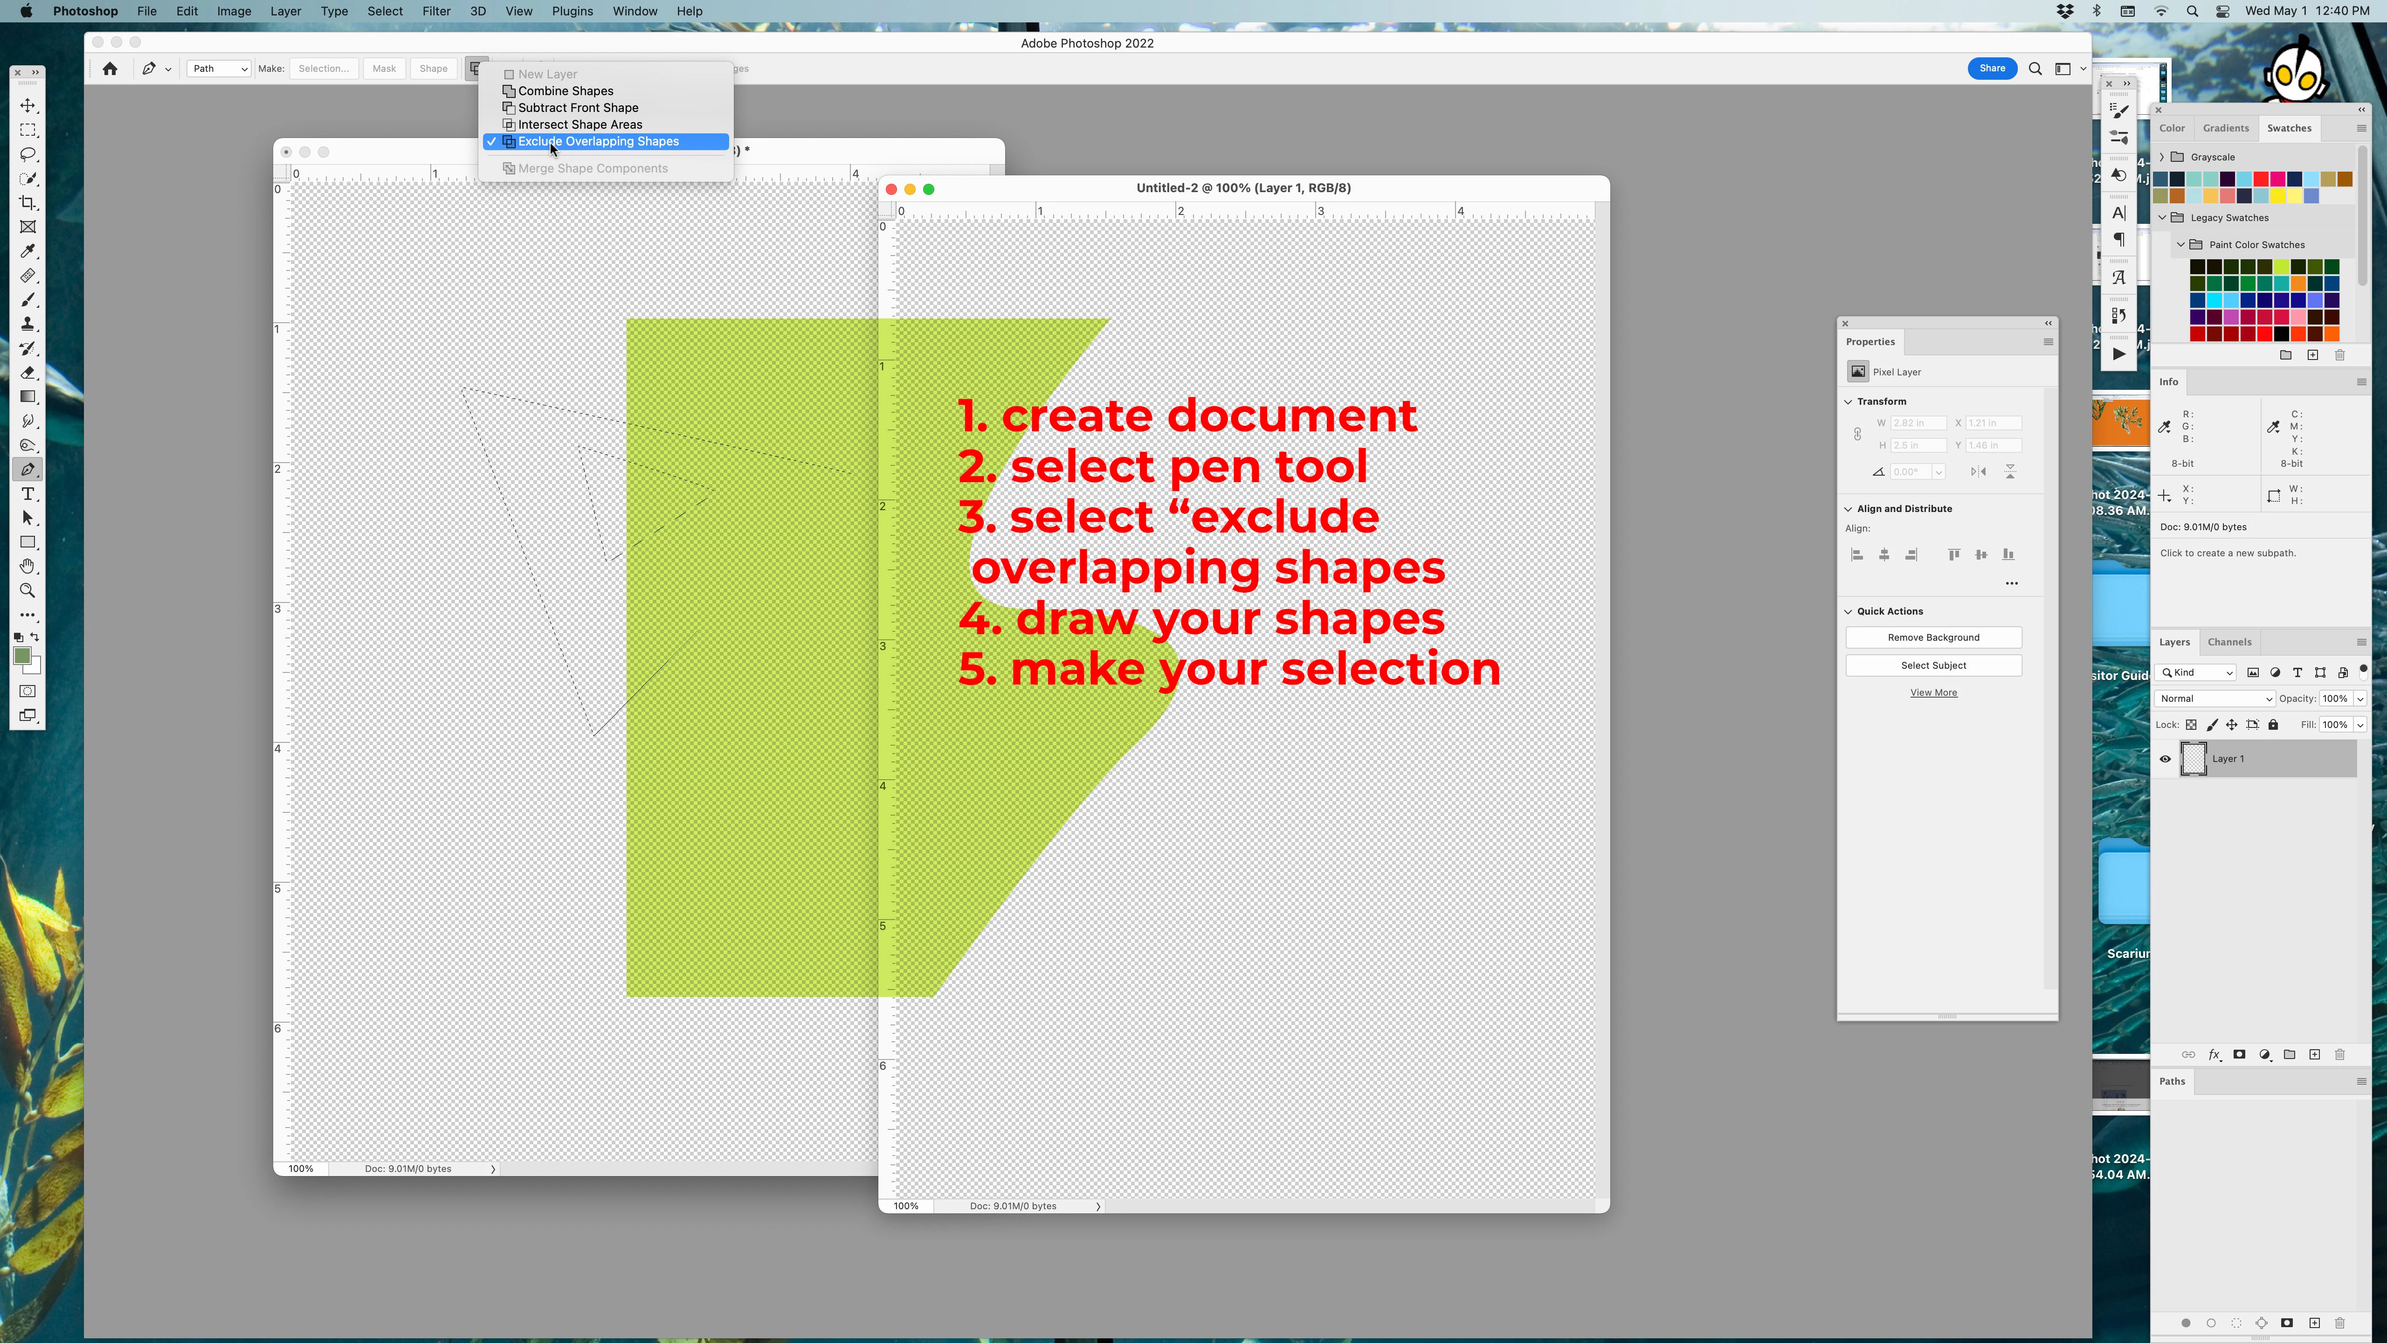This screenshot has width=2387, height=1343.
Task: Toggle lock all icon in Layers panel
Action: [x=2273, y=725]
